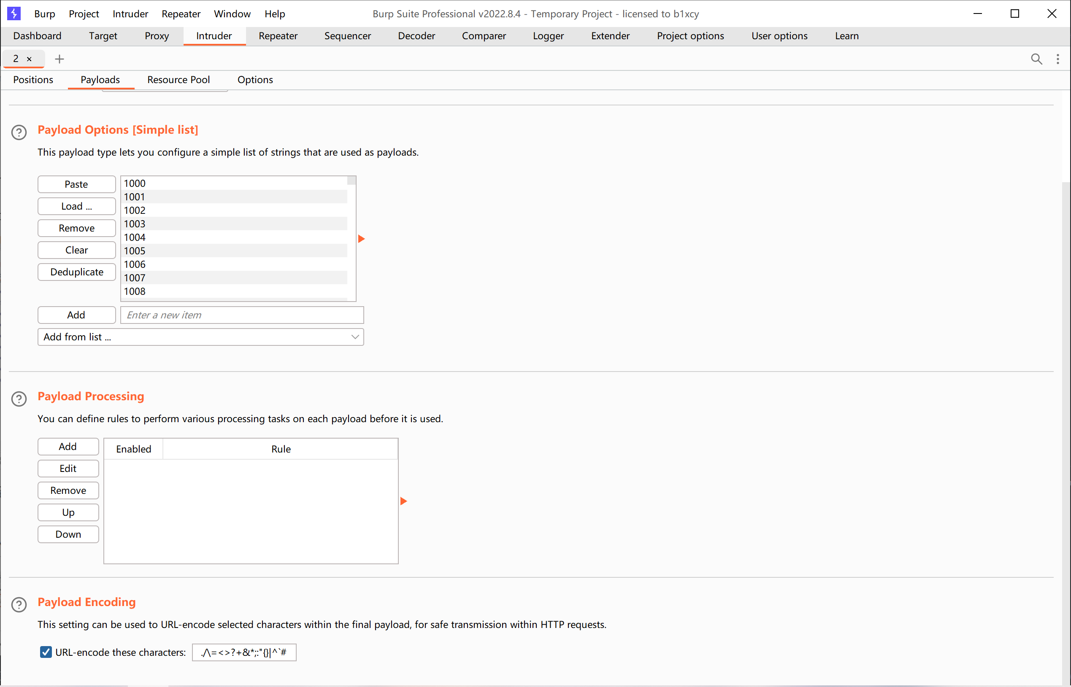Switch to the main Repeater tab
The height and width of the screenshot is (687, 1071).
pos(278,36)
